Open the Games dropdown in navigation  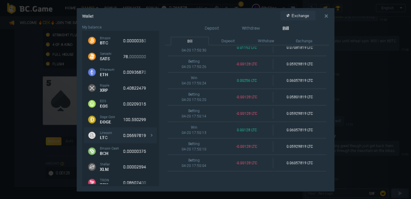pos(90,8)
